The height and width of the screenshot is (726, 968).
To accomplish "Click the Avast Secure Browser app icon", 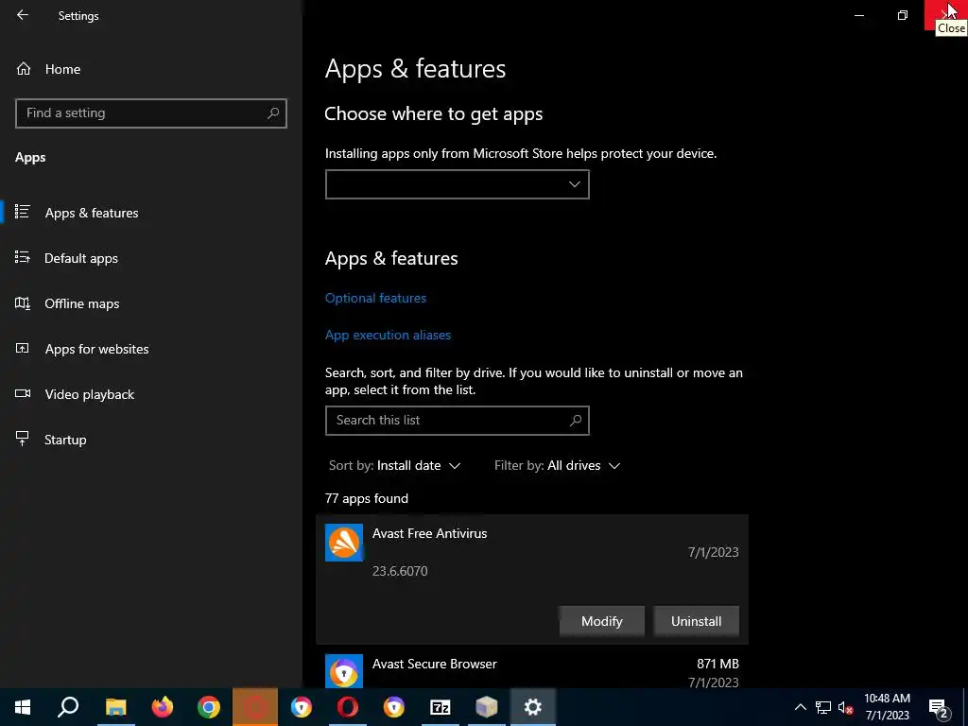I will point(344,671).
